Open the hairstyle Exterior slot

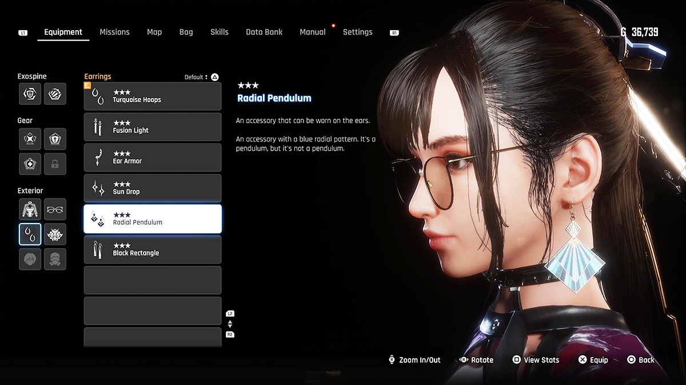pyautogui.click(x=30, y=259)
